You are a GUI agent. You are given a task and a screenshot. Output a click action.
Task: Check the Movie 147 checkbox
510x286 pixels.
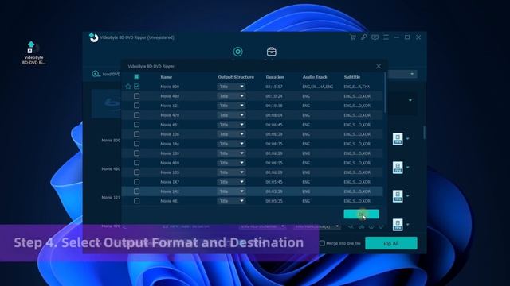(x=136, y=182)
